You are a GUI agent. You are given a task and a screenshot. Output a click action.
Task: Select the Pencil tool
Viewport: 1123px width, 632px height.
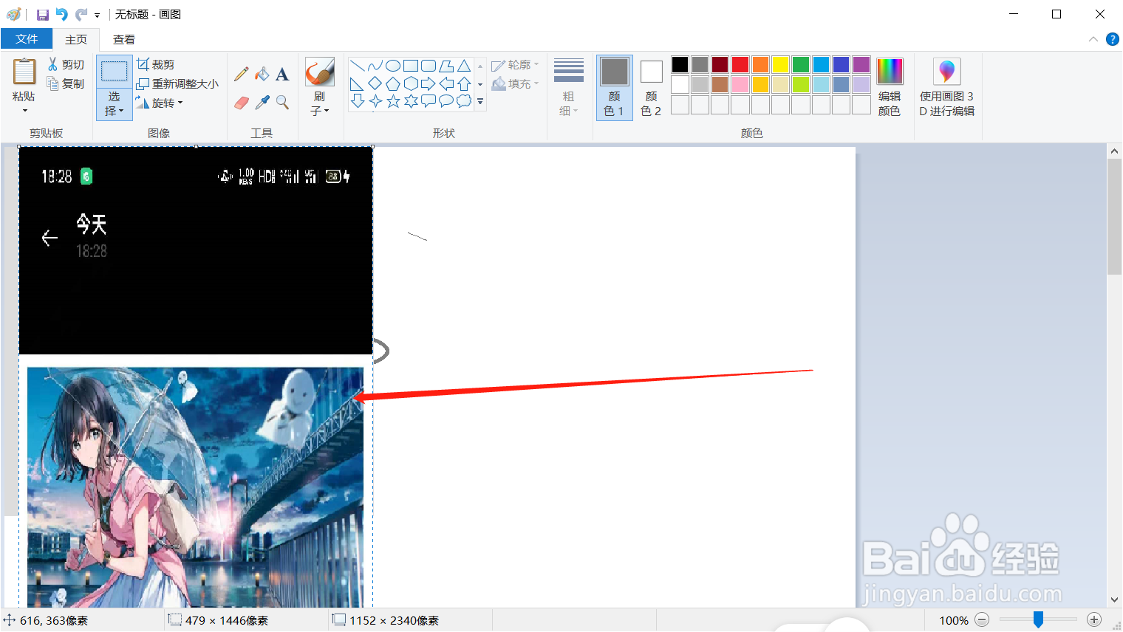pos(242,74)
